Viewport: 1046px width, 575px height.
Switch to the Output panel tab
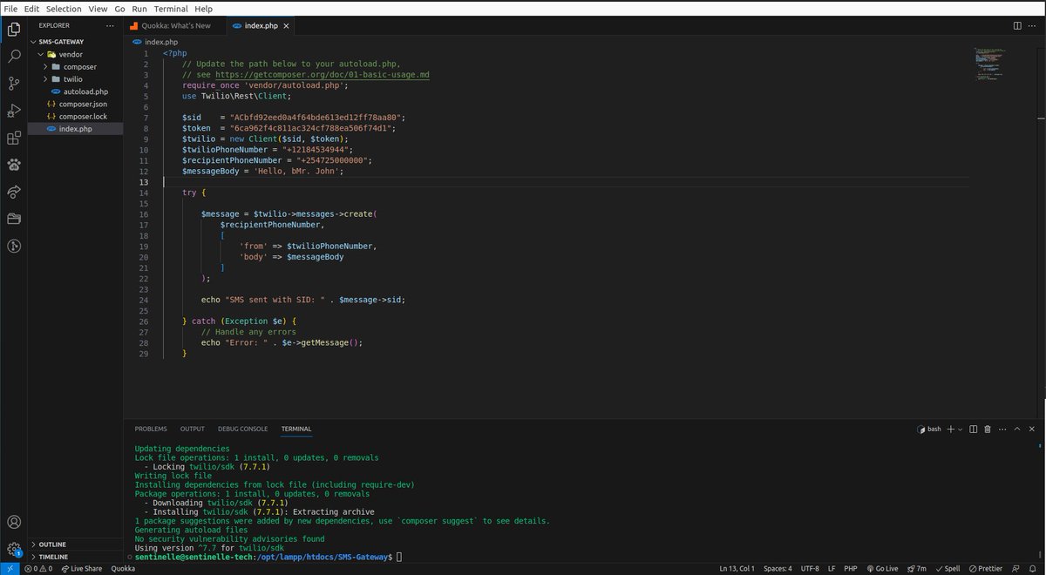point(193,429)
